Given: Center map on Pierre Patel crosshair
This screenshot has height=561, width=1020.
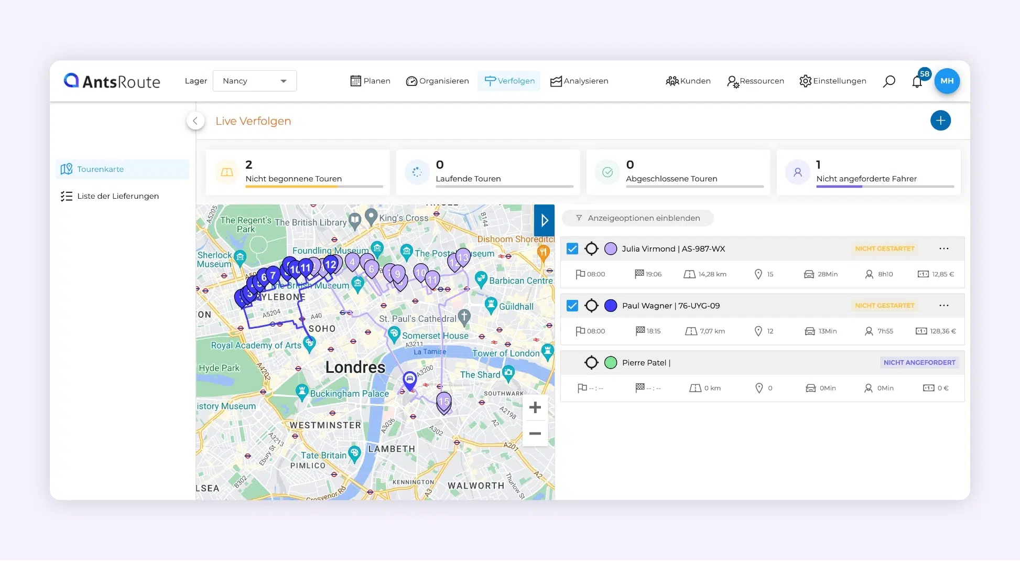Looking at the screenshot, I should click(591, 362).
